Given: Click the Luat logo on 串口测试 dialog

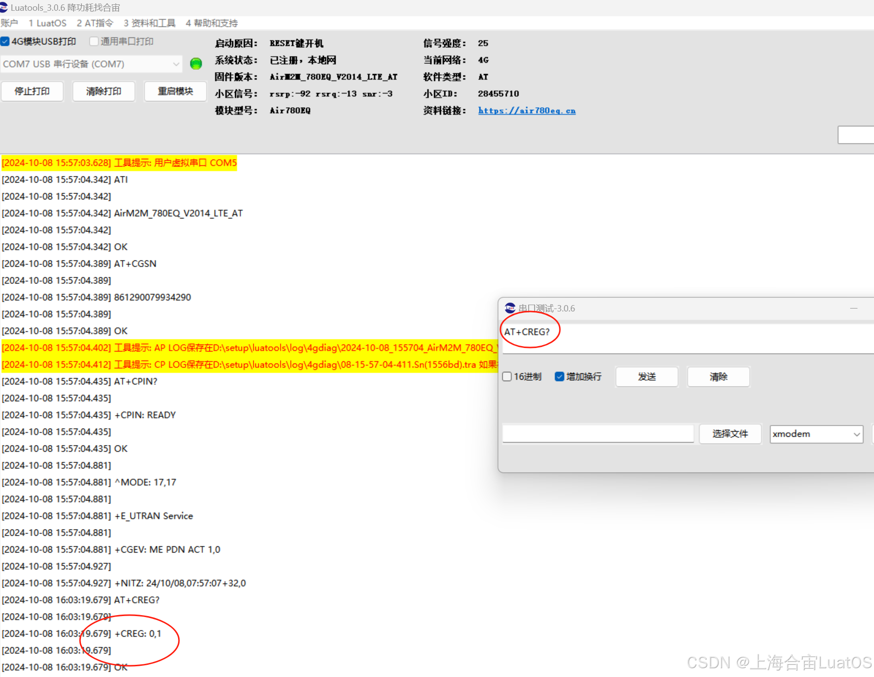Looking at the screenshot, I should point(510,308).
